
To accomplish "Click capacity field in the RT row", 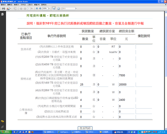I will (x=102, y=47).
